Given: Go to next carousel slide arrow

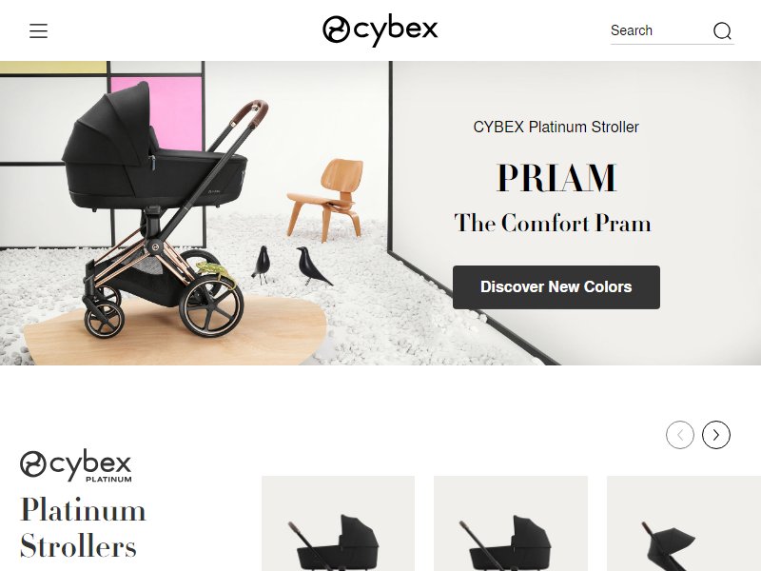Looking at the screenshot, I should click(x=716, y=435).
